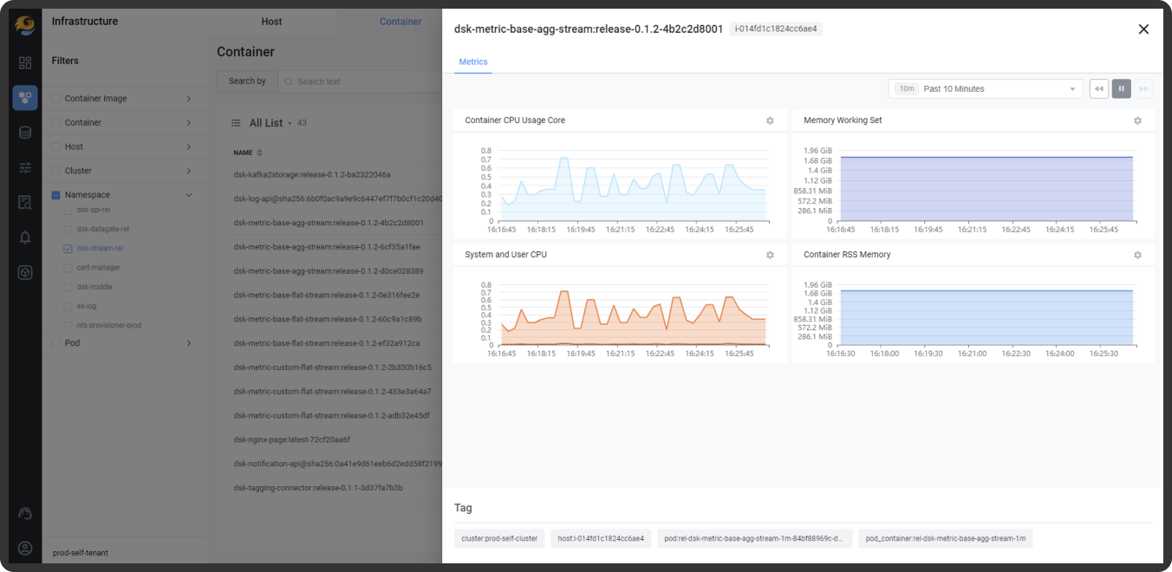Select the Metrics tab
1172x572 pixels.
coord(473,62)
